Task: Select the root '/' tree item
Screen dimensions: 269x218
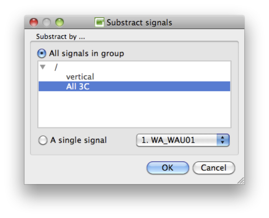Action: point(55,67)
